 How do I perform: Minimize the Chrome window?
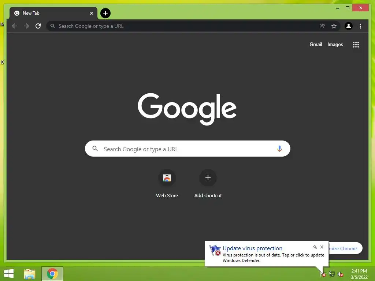[x=337, y=8]
